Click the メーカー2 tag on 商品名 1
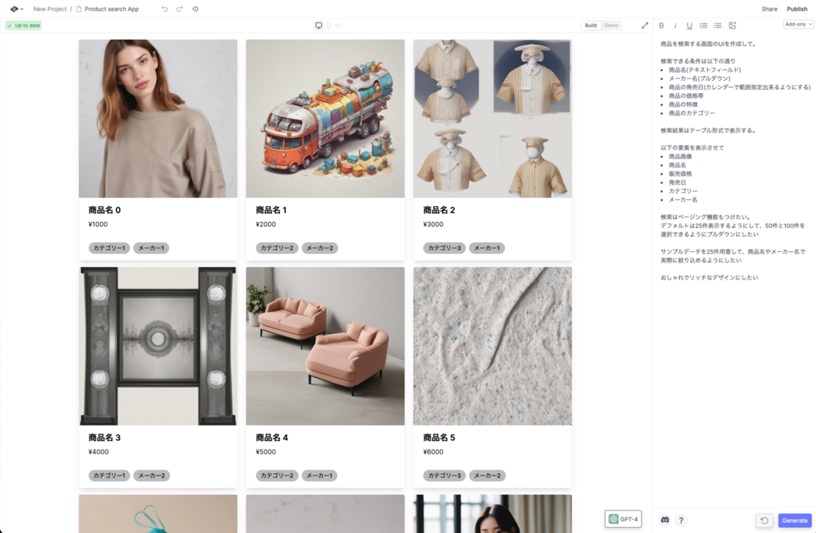The height and width of the screenshot is (533, 816). coord(320,248)
